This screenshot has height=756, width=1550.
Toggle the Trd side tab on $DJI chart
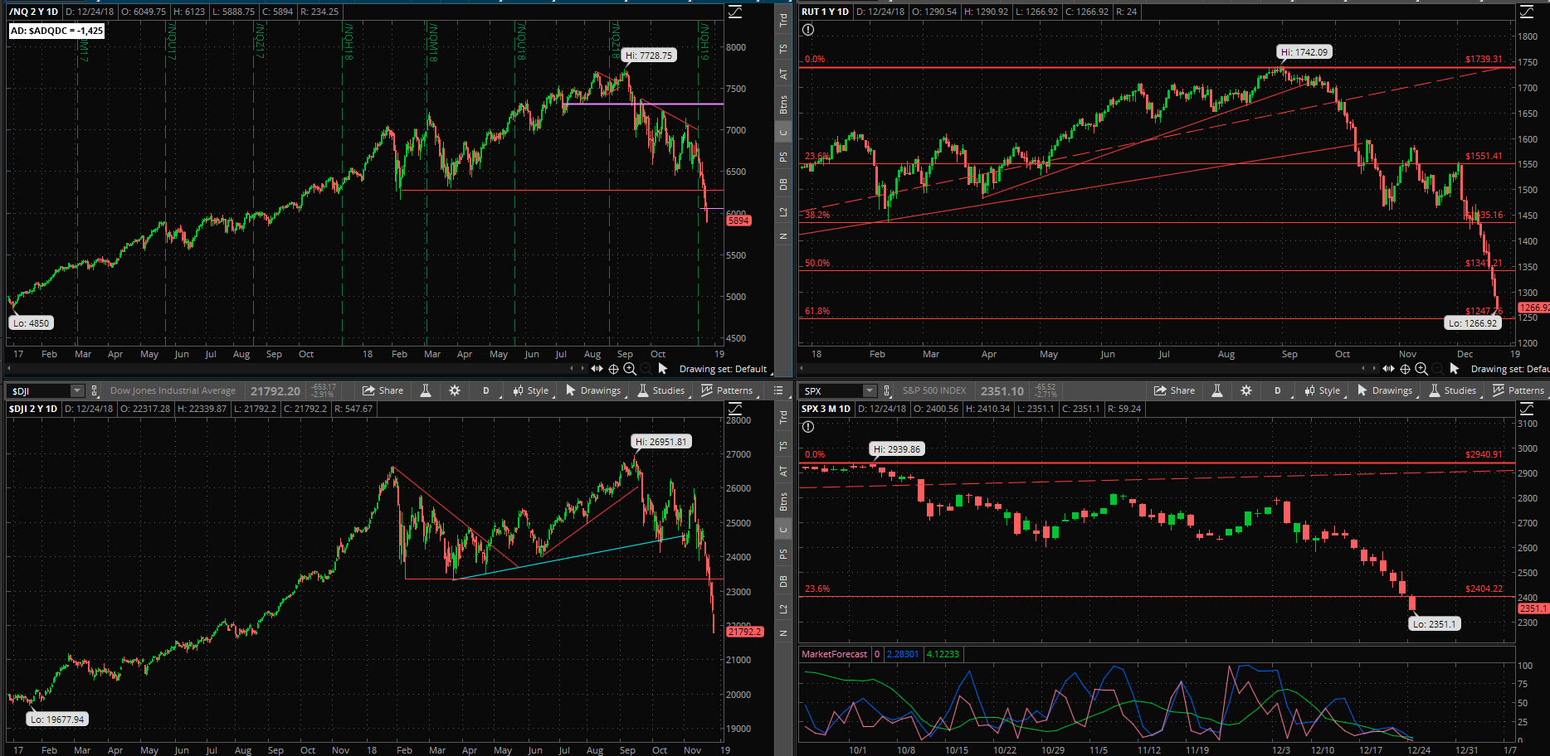coord(782,417)
